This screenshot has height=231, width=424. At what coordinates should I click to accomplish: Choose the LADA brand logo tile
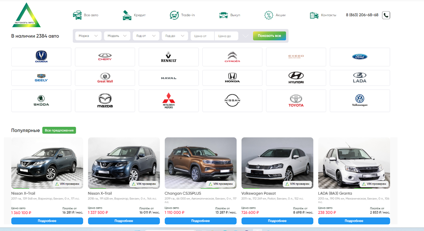click(x=360, y=78)
